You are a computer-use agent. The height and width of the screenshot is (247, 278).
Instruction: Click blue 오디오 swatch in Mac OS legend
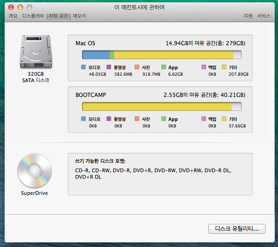(83, 67)
